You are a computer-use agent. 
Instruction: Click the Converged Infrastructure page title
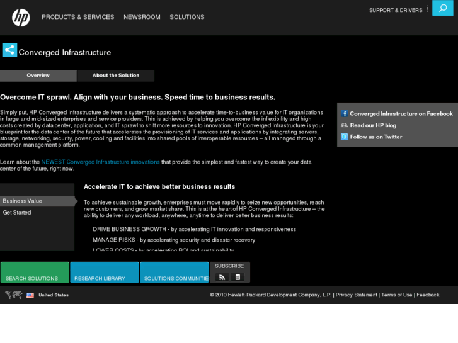[x=65, y=52]
